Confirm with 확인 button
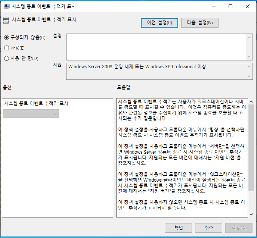 [x=178, y=228]
